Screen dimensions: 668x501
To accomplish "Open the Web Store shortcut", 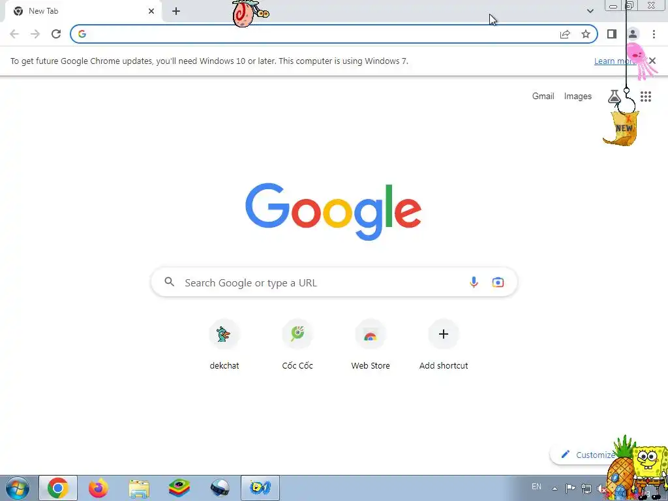I will point(371,344).
